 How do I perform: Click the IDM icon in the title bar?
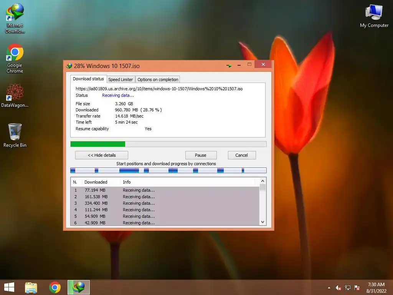[69, 66]
